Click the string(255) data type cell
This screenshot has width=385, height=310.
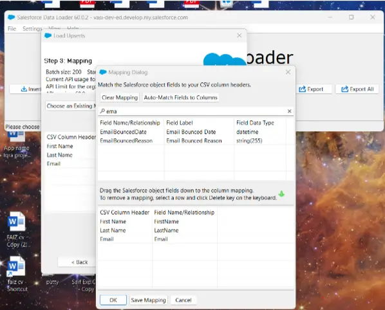tap(249, 141)
